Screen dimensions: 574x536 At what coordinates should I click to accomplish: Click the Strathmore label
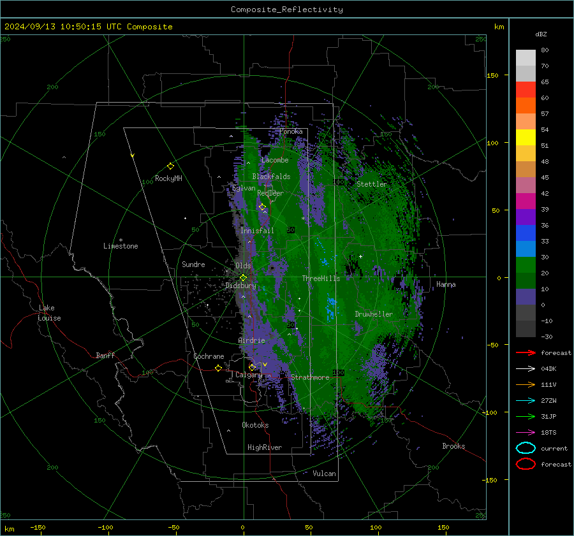pyautogui.click(x=310, y=377)
